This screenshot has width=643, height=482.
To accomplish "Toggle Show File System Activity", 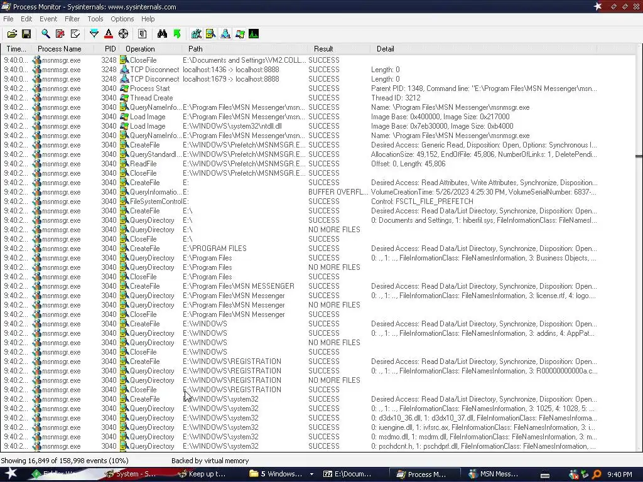I will [210, 34].
